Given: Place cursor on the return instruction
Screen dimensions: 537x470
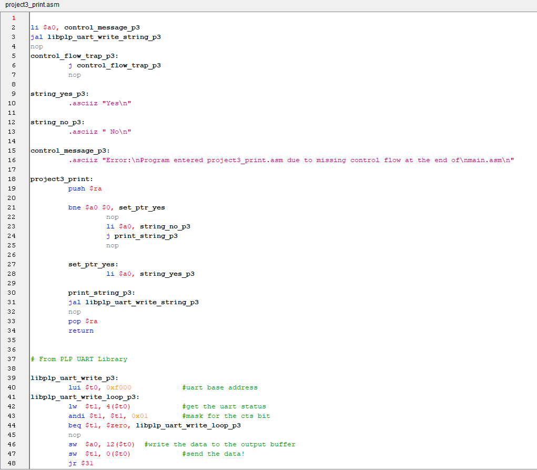Looking at the screenshot, I should (80, 331).
